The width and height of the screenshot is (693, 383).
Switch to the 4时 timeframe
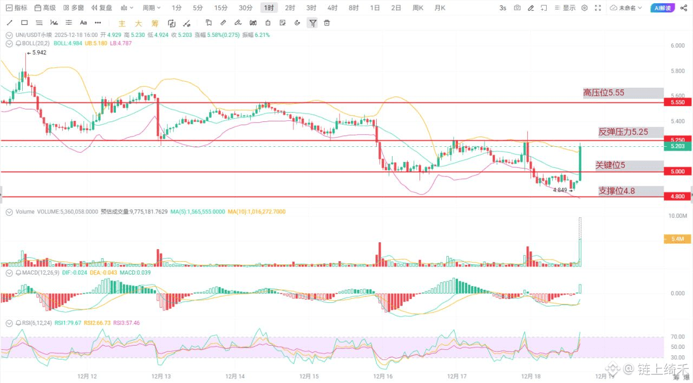tap(332, 8)
